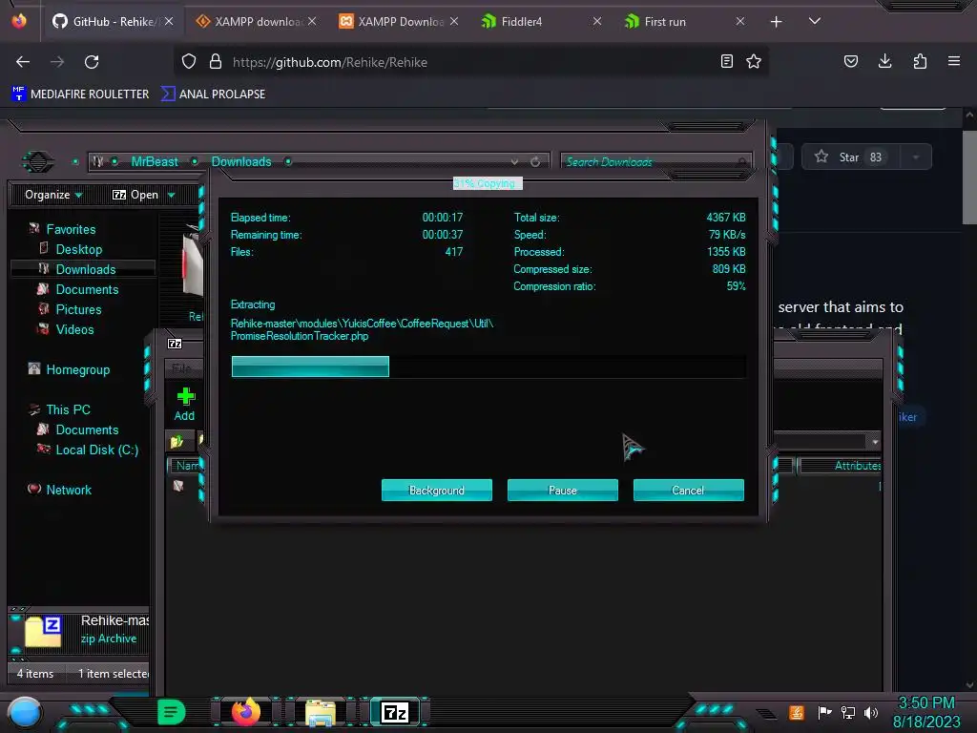Open volume control speaker icon
The width and height of the screenshot is (977, 733).
tap(871, 712)
